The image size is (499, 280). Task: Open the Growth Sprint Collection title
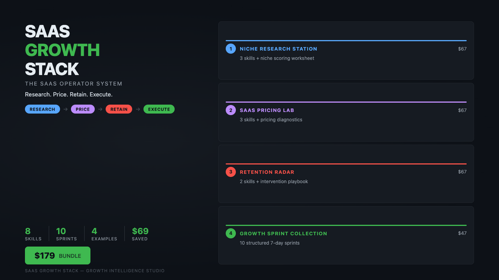pyautogui.click(x=283, y=234)
